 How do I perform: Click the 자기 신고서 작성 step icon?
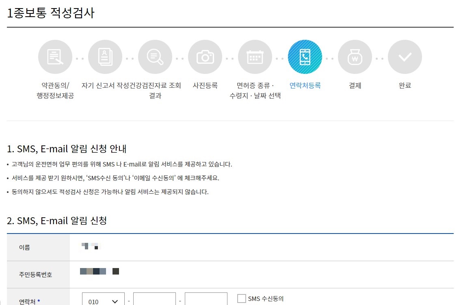[x=105, y=57]
